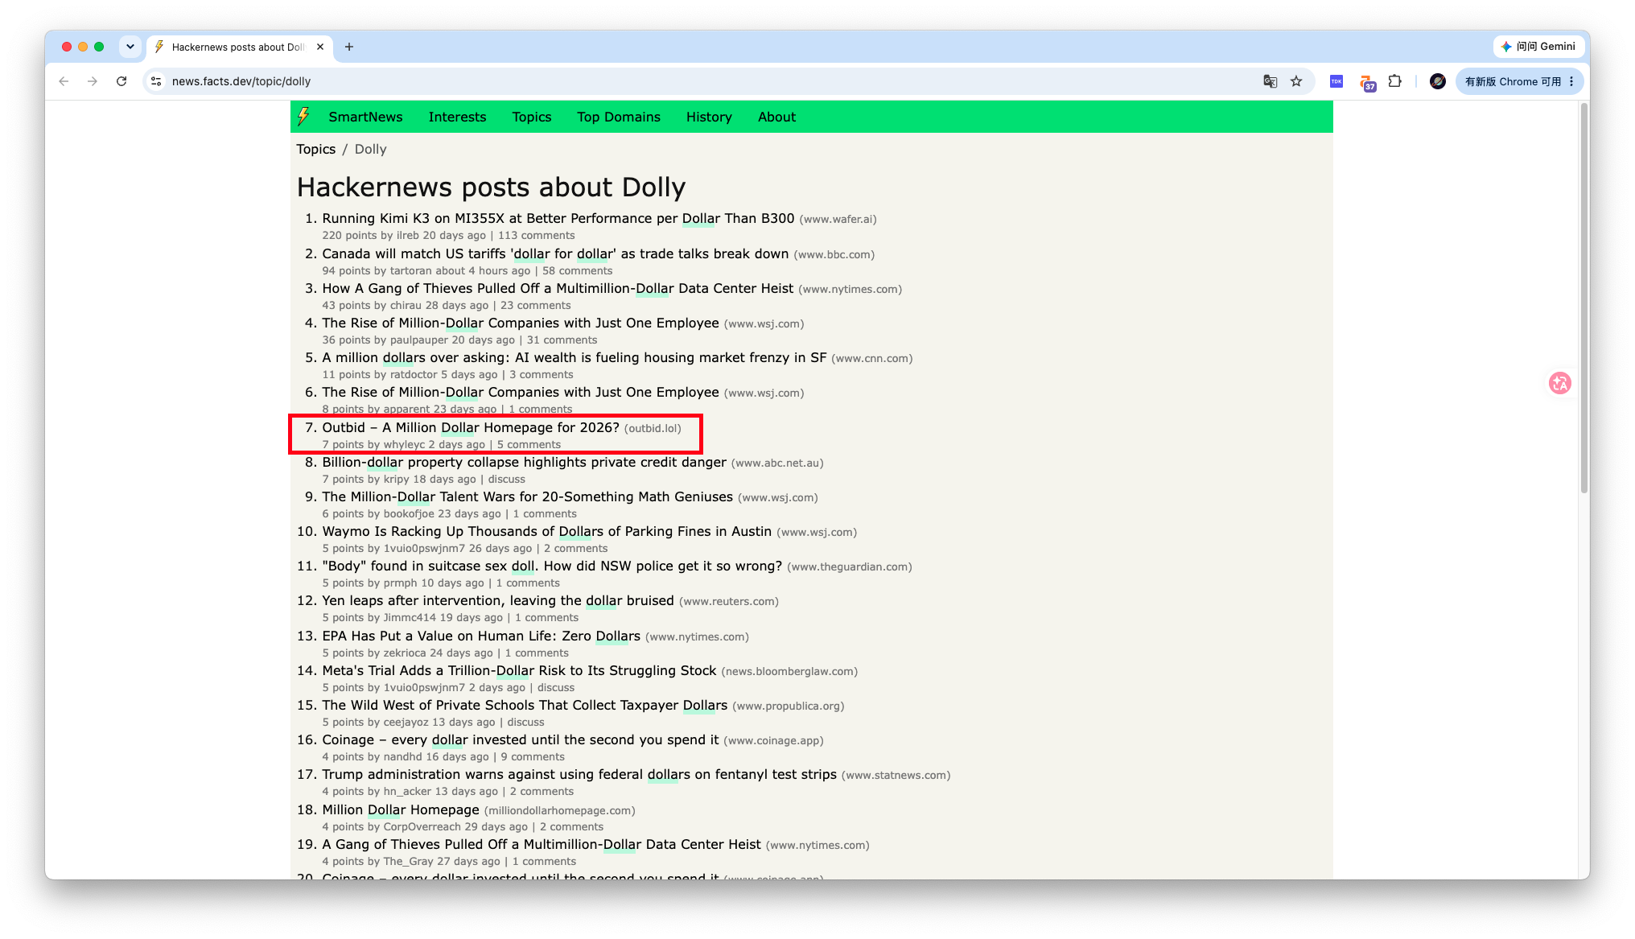
Task: Open EPA Value on Human Life post
Action: [x=481, y=636]
